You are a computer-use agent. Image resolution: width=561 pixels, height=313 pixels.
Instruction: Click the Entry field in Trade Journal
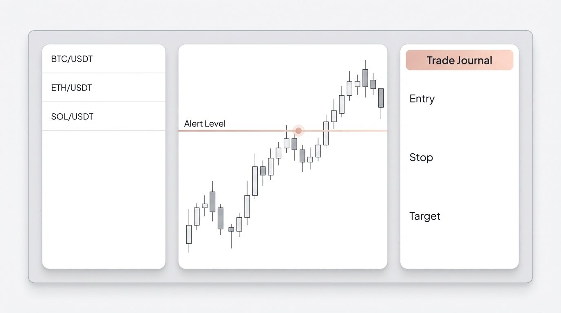click(x=422, y=99)
